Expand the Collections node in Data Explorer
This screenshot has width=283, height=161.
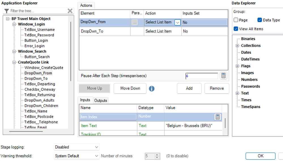click(237, 46)
